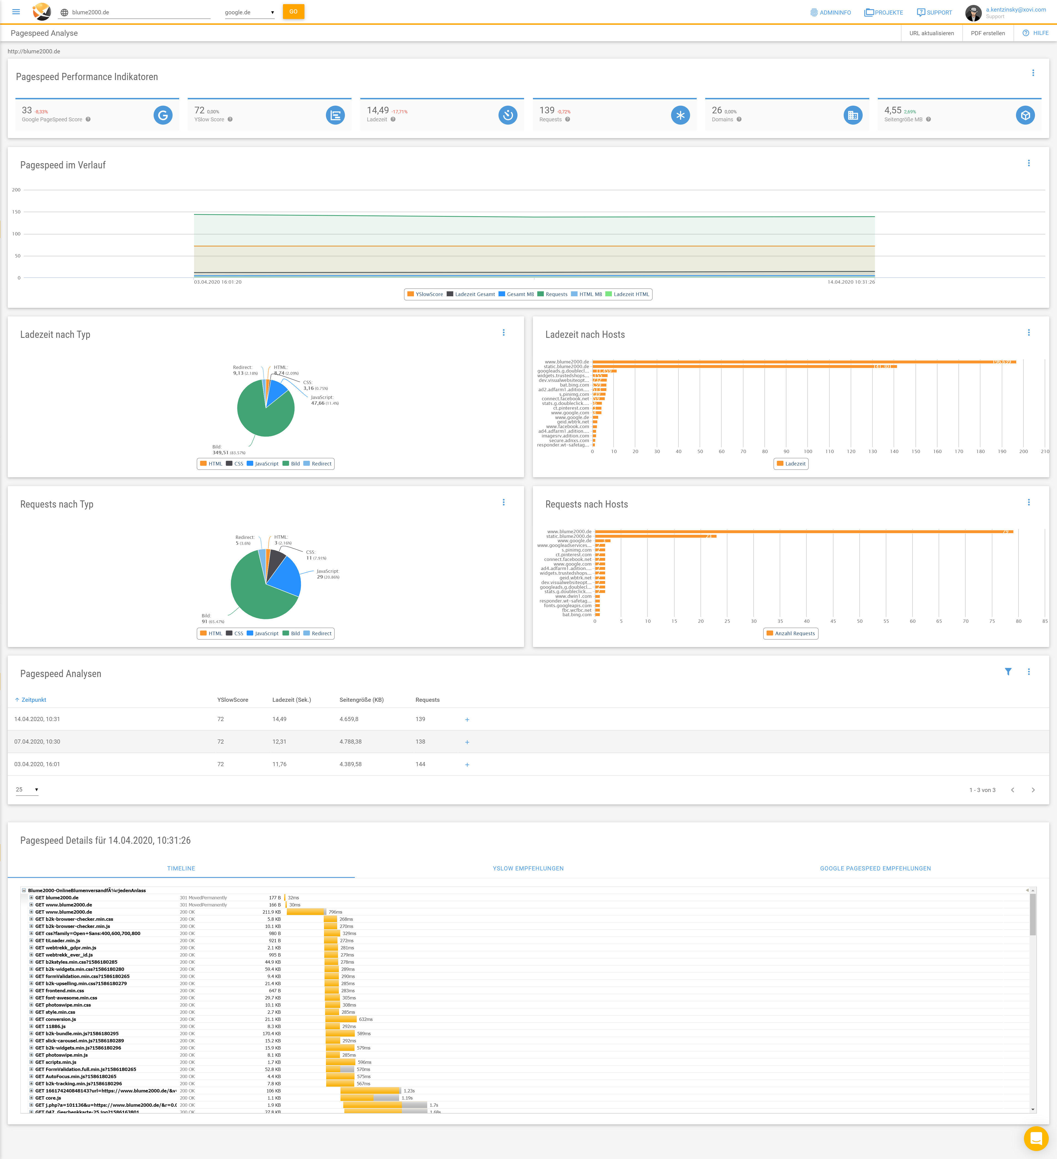
Task: Show help tooltip for YSlow Score
Action: pos(230,120)
